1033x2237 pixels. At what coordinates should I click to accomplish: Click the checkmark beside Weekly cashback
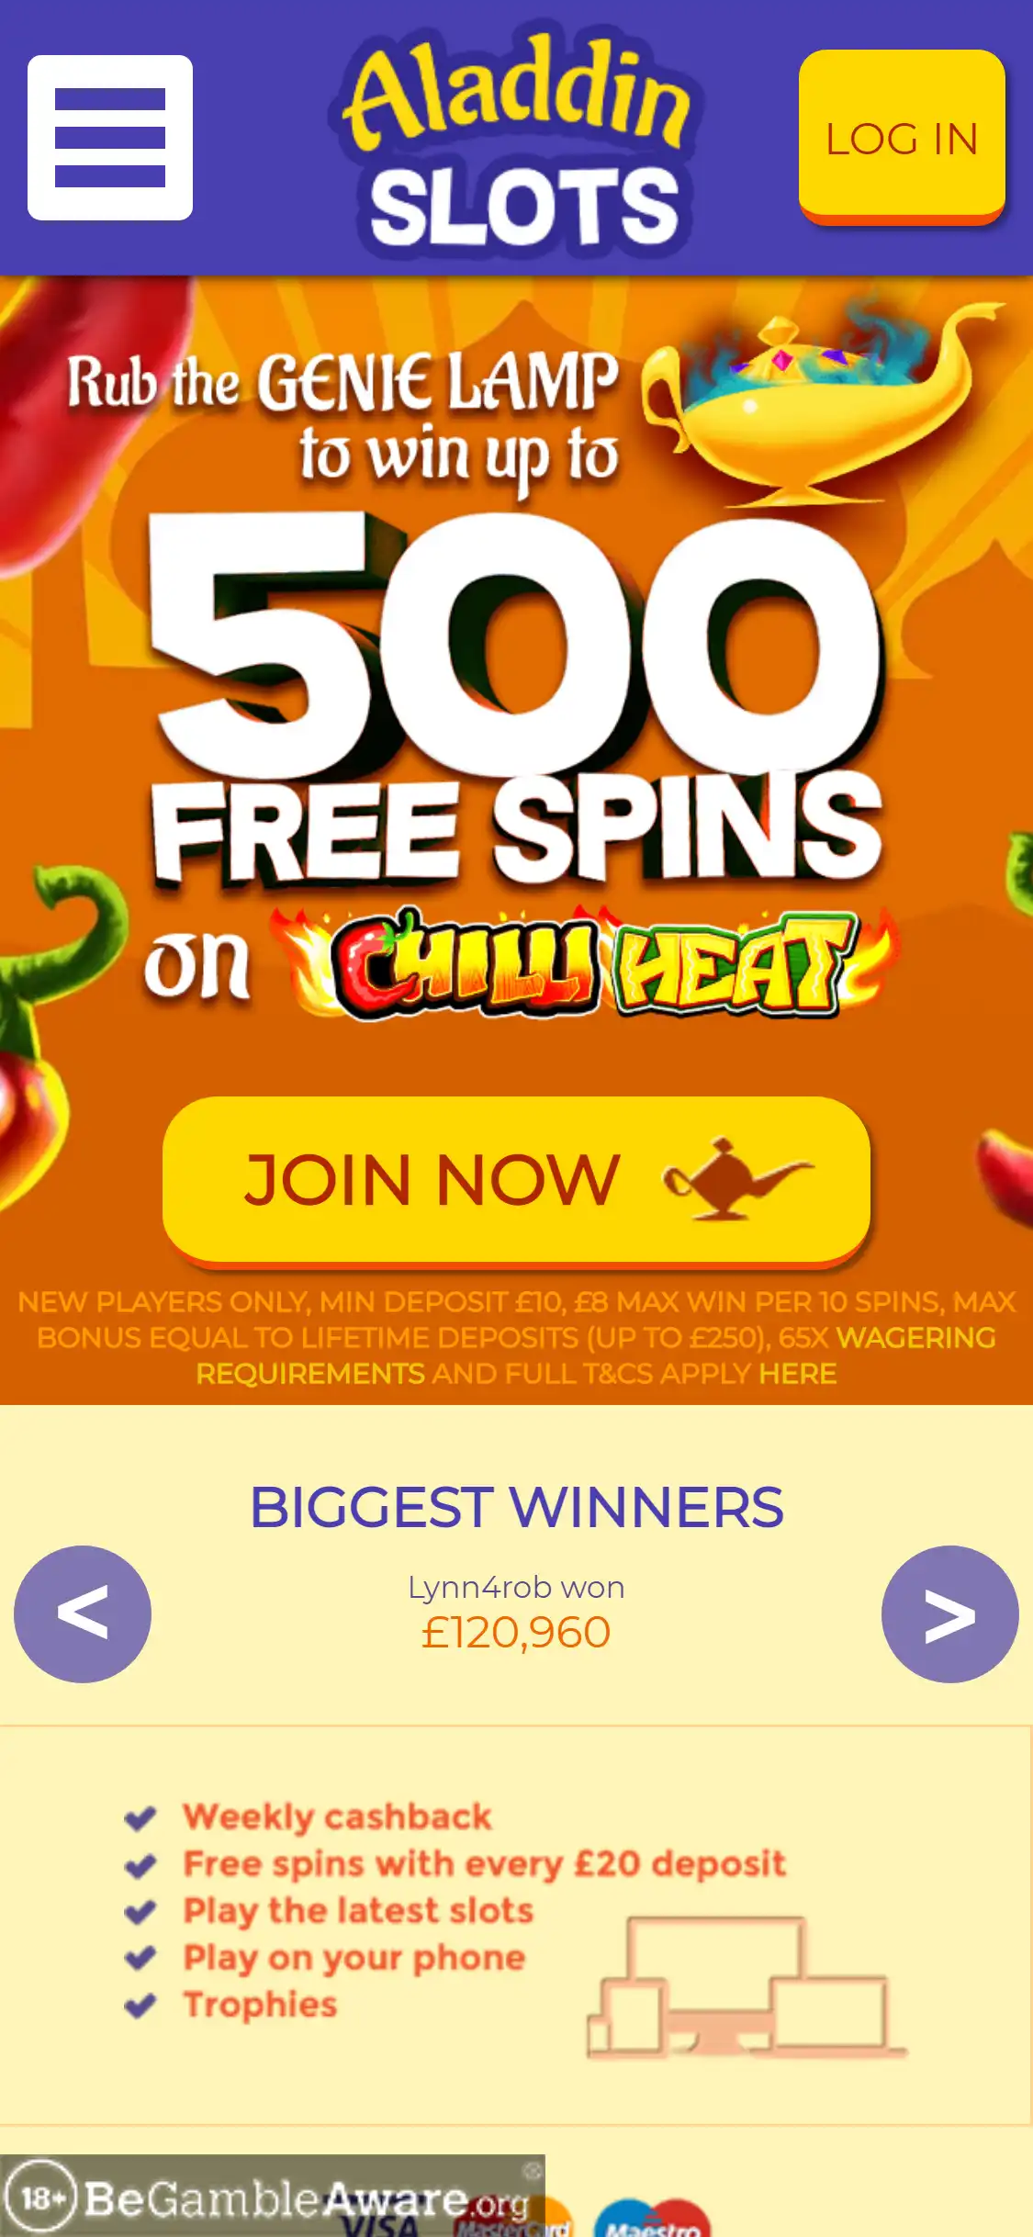coord(140,1817)
